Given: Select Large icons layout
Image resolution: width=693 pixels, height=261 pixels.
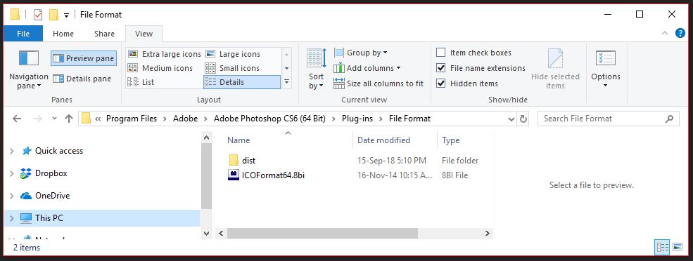Looking at the screenshot, I should coord(234,54).
